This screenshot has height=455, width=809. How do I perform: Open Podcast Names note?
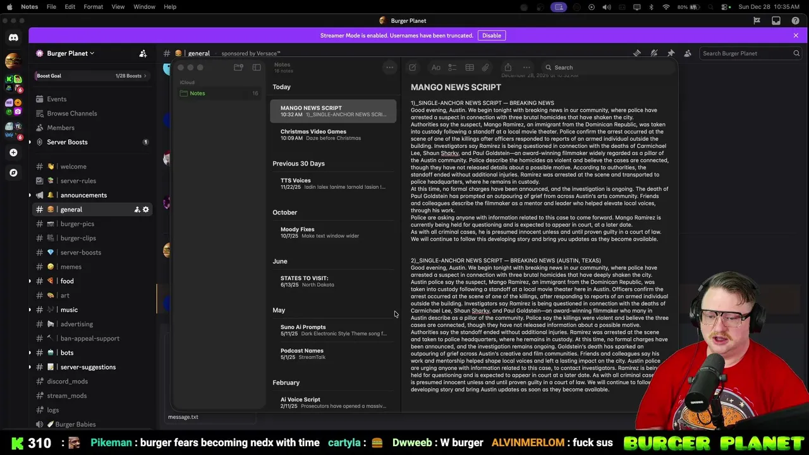click(333, 354)
